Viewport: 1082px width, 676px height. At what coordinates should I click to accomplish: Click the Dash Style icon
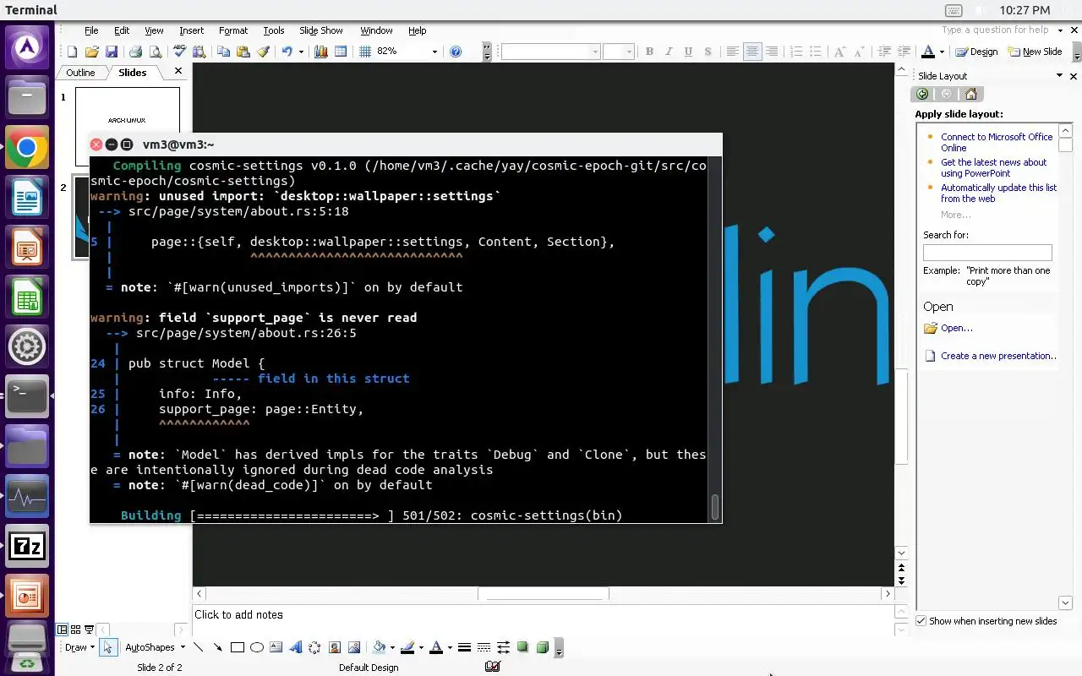coord(484,647)
